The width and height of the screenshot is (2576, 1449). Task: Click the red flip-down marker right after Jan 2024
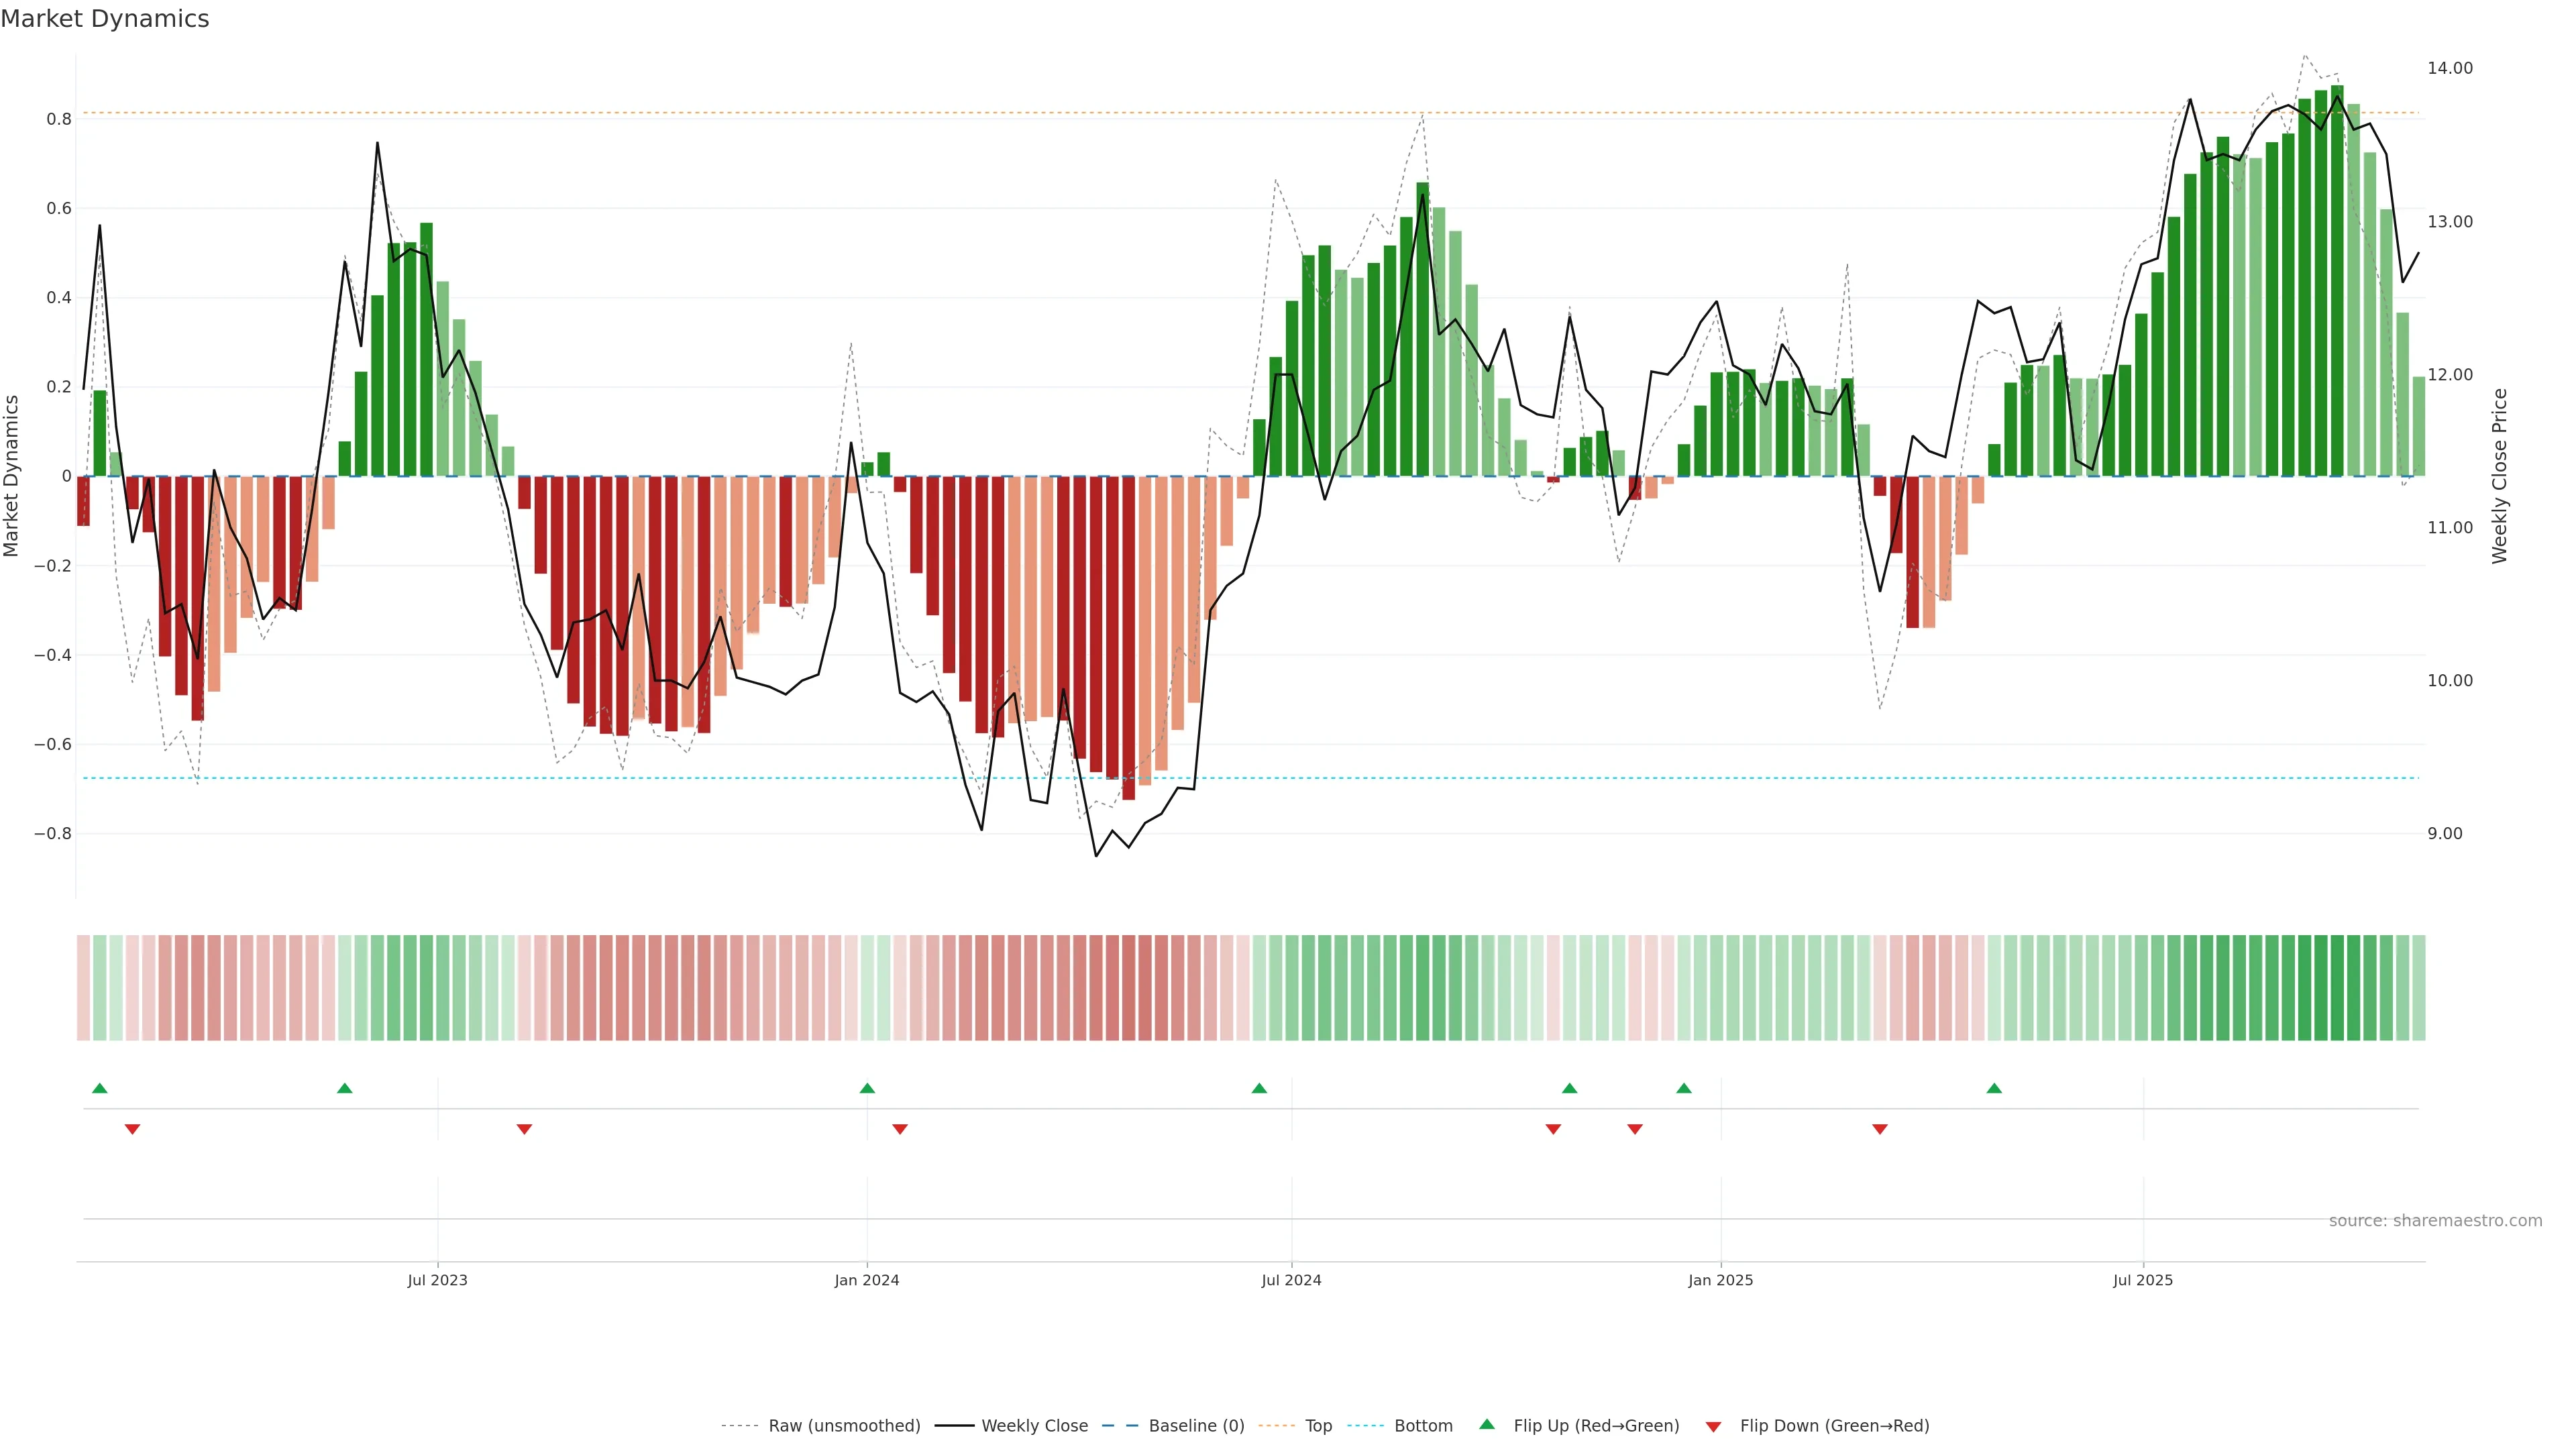click(x=900, y=1129)
